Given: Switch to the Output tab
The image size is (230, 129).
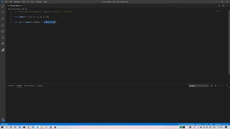Looking at the screenshot, I should (19, 86).
